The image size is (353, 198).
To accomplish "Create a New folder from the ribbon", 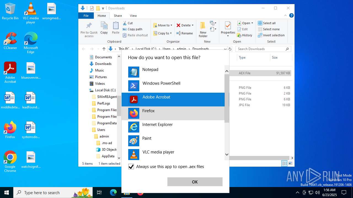I will [203, 30].
